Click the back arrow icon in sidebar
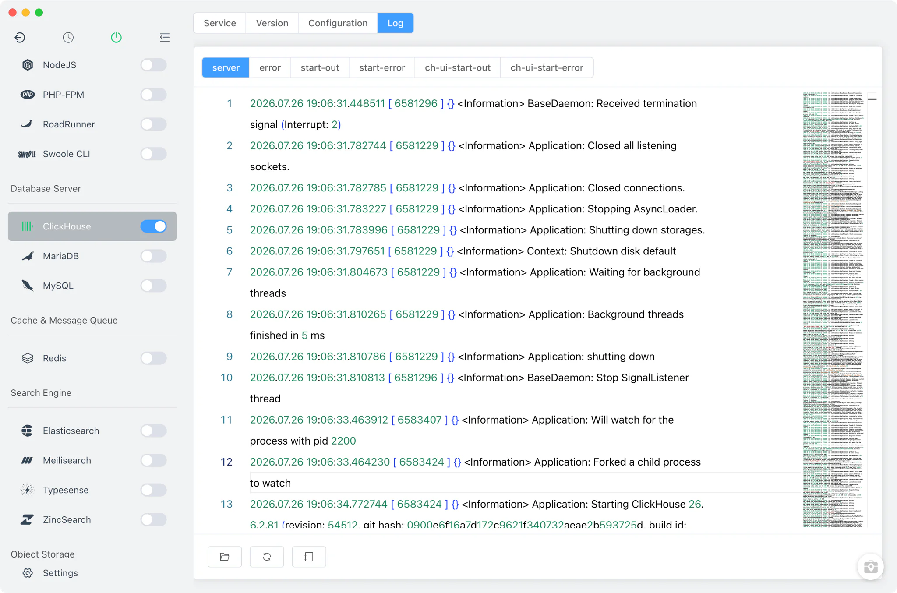897x593 pixels. tap(20, 38)
